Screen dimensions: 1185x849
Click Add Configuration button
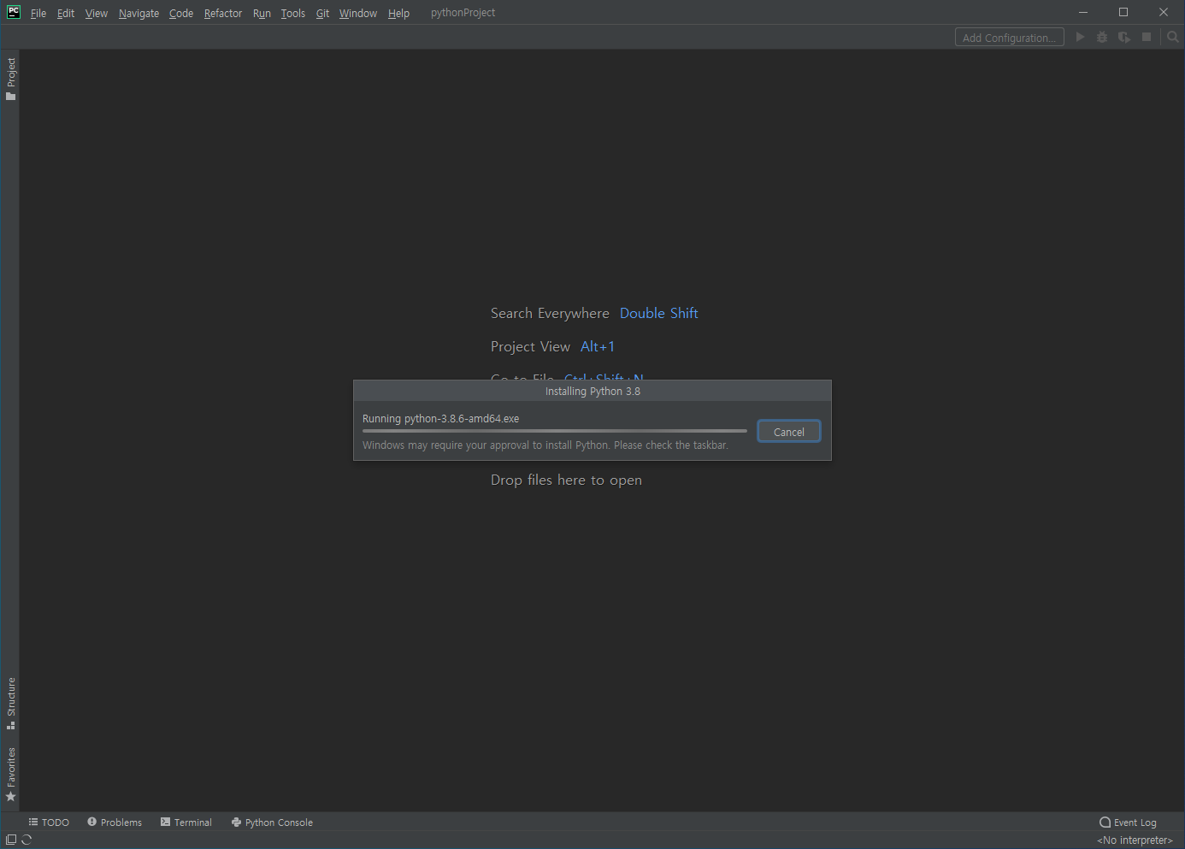[1010, 38]
